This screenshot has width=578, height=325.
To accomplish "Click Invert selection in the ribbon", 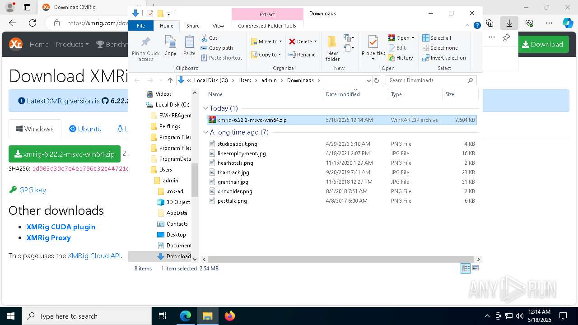I will (444, 58).
